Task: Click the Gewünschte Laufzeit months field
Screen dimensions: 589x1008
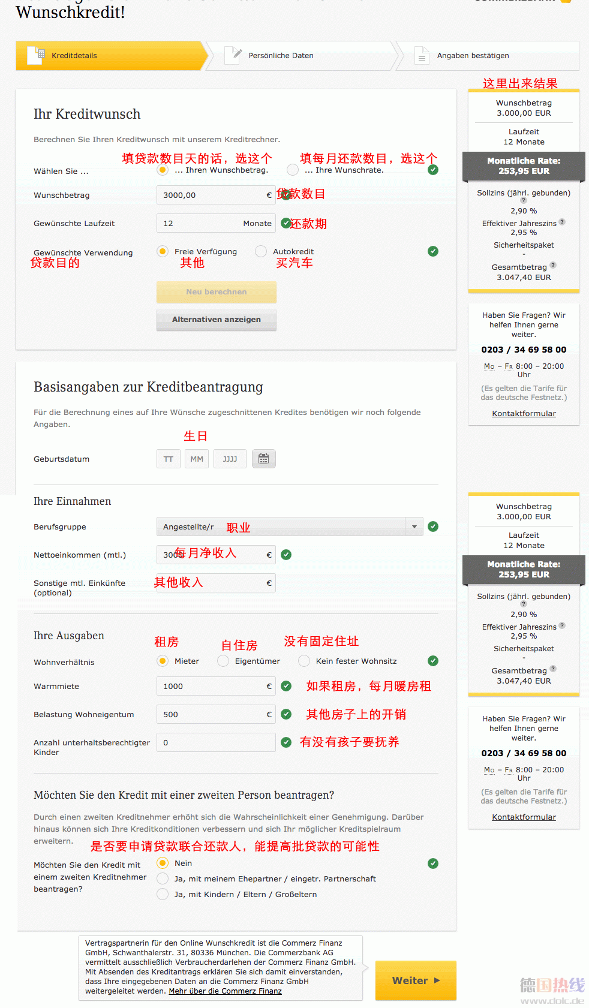Action: pyautogui.click(x=216, y=223)
